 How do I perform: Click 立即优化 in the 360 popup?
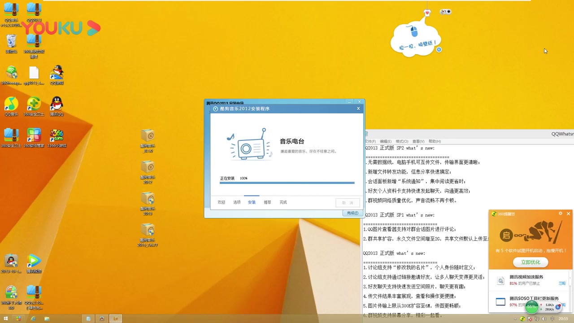pyautogui.click(x=531, y=262)
